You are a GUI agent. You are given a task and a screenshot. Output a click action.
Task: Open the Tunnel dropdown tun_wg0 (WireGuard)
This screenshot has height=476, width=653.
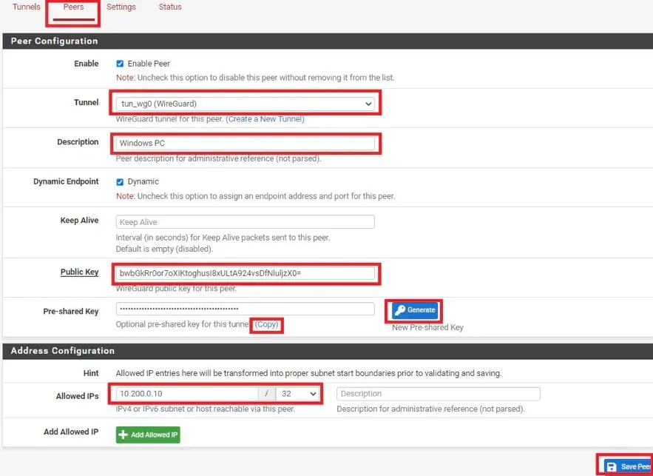point(246,104)
